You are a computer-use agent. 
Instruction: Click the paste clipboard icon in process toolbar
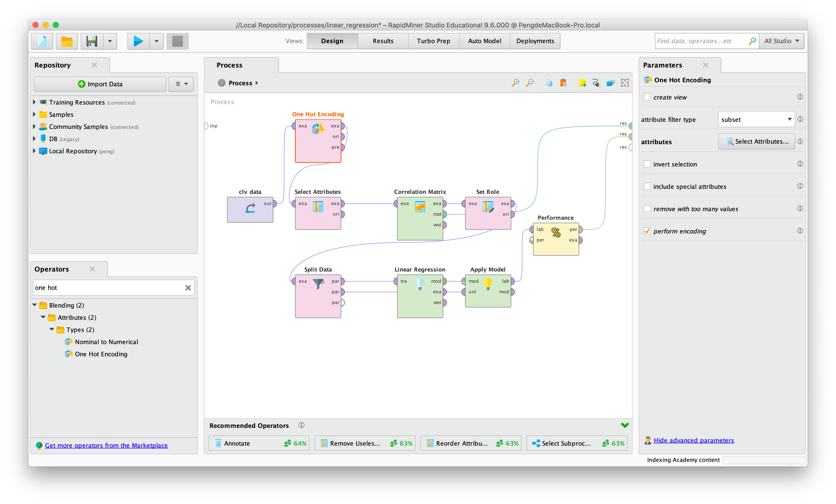[563, 83]
